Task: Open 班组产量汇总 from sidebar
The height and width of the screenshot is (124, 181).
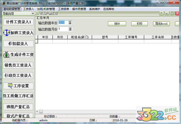Action: click(18, 107)
